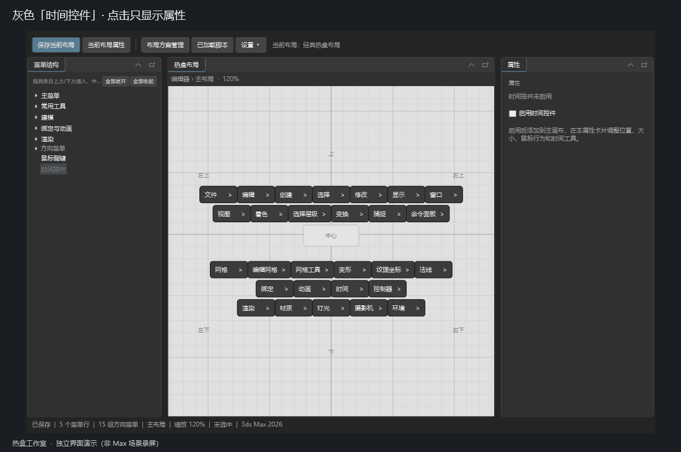681x452 pixels.
Task: Open the 捕捉 hotbox menu
Action: [x=388, y=214]
